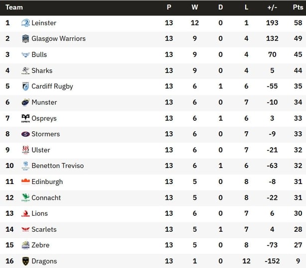The width and height of the screenshot is (306, 268).
Task: Click the Zebre team name
Action: coord(40,245)
